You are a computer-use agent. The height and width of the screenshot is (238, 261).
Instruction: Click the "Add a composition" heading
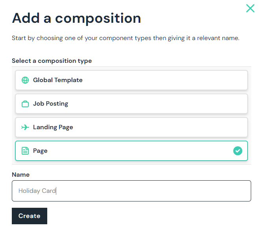pyautogui.click(x=76, y=18)
